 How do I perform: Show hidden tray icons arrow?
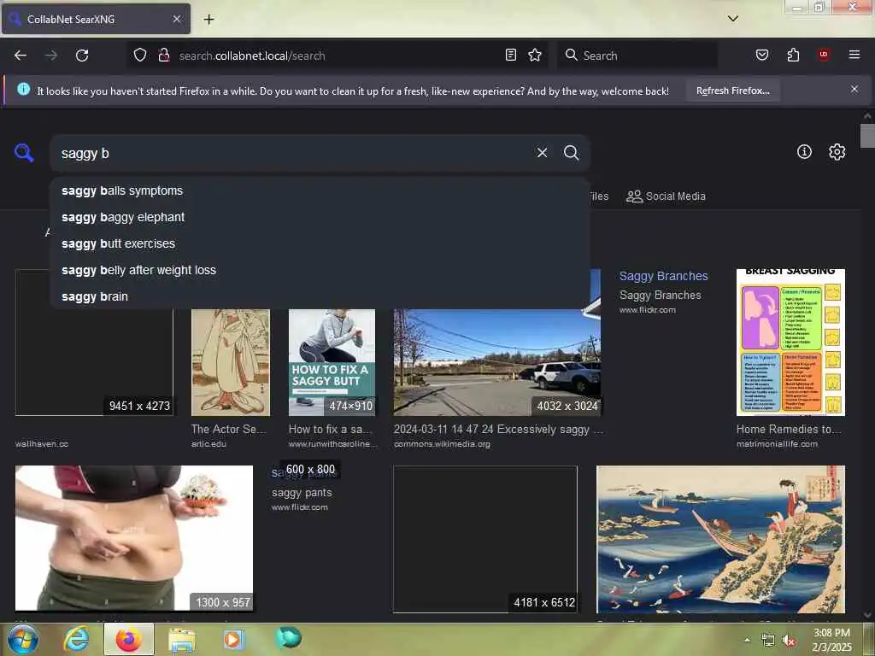point(747,641)
